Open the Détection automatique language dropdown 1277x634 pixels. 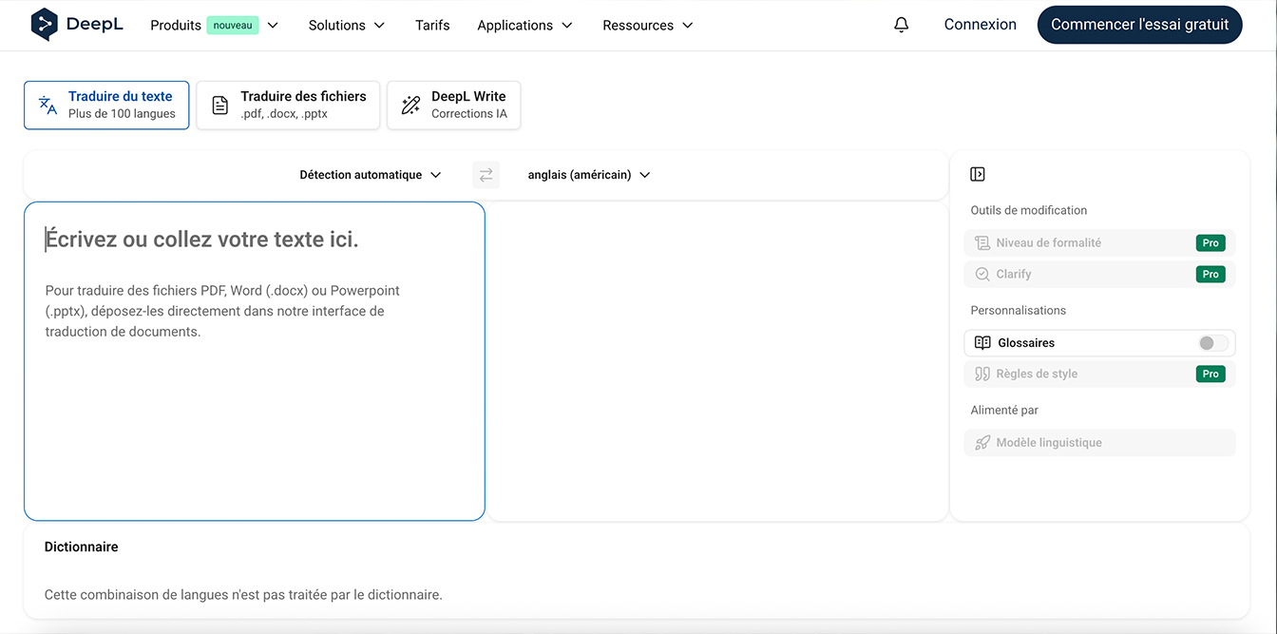point(370,175)
